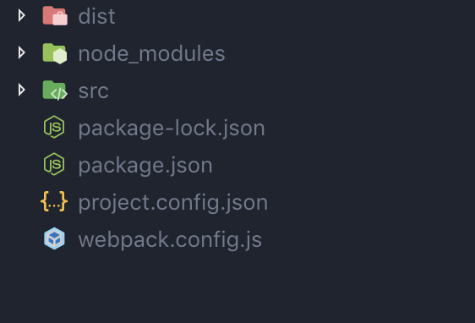Expand the src folder arrow
The width and height of the screenshot is (475, 323).
coord(21,90)
